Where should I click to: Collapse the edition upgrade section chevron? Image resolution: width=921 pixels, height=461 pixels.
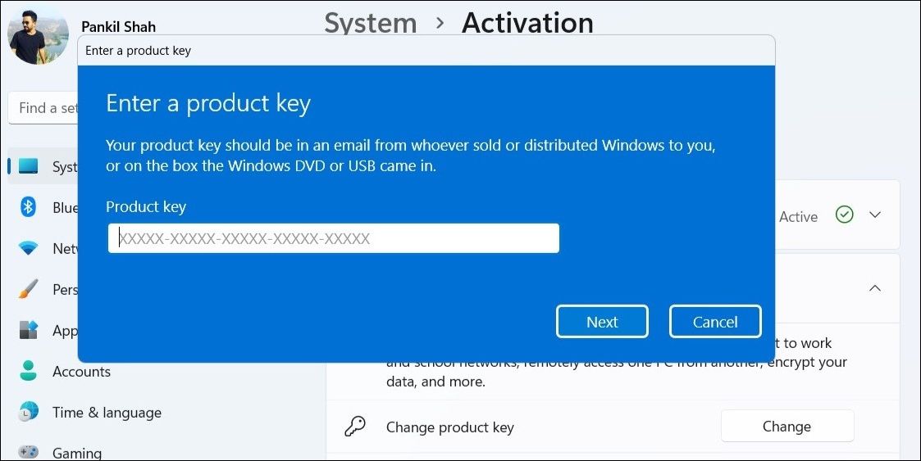pyautogui.click(x=875, y=288)
